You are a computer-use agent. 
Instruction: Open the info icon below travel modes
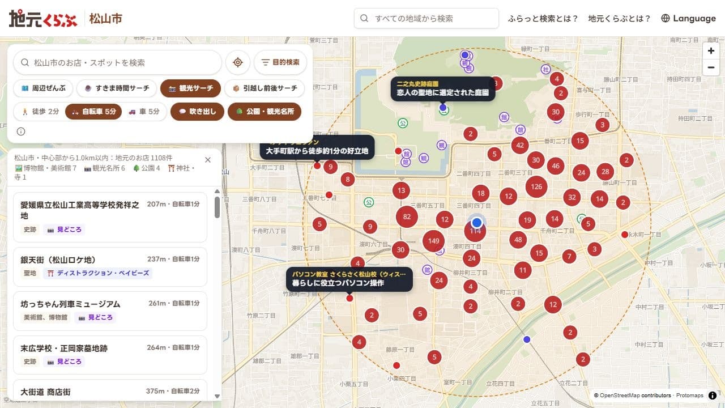click(x=21, y=131)
